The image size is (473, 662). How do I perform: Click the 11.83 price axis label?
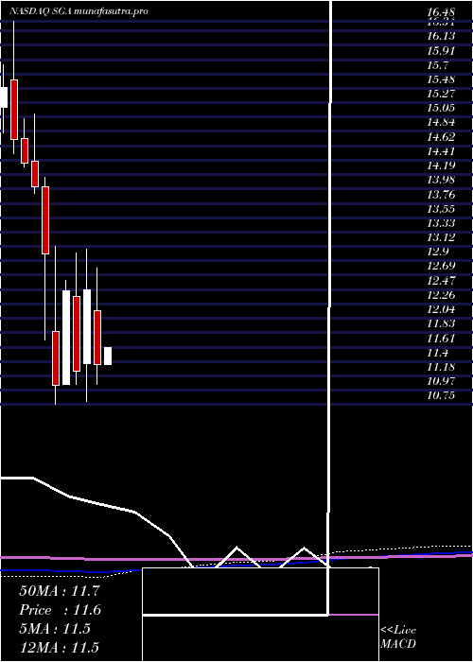pyautogui.click(x=441, y=323)
